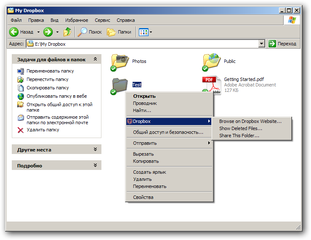Open the address bar dropdown arrow
This screenshot has width=311, height=240.
[x=262, y=44]
